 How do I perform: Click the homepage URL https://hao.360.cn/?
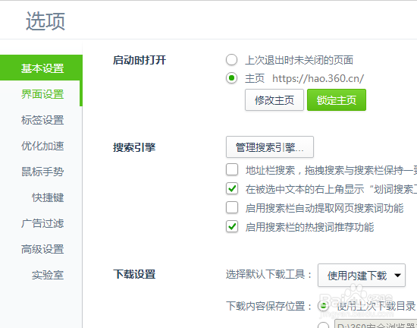(318, 78)
